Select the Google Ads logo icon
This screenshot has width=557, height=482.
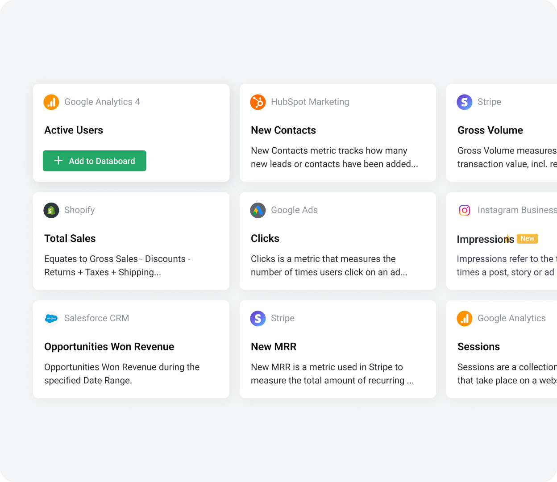[x=258, y=210]
